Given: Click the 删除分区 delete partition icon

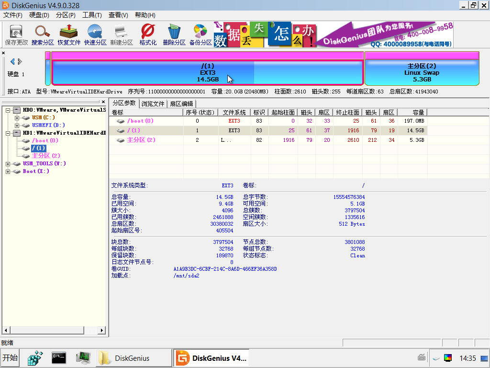Looking at the screenshot, I should coord(174,34).
